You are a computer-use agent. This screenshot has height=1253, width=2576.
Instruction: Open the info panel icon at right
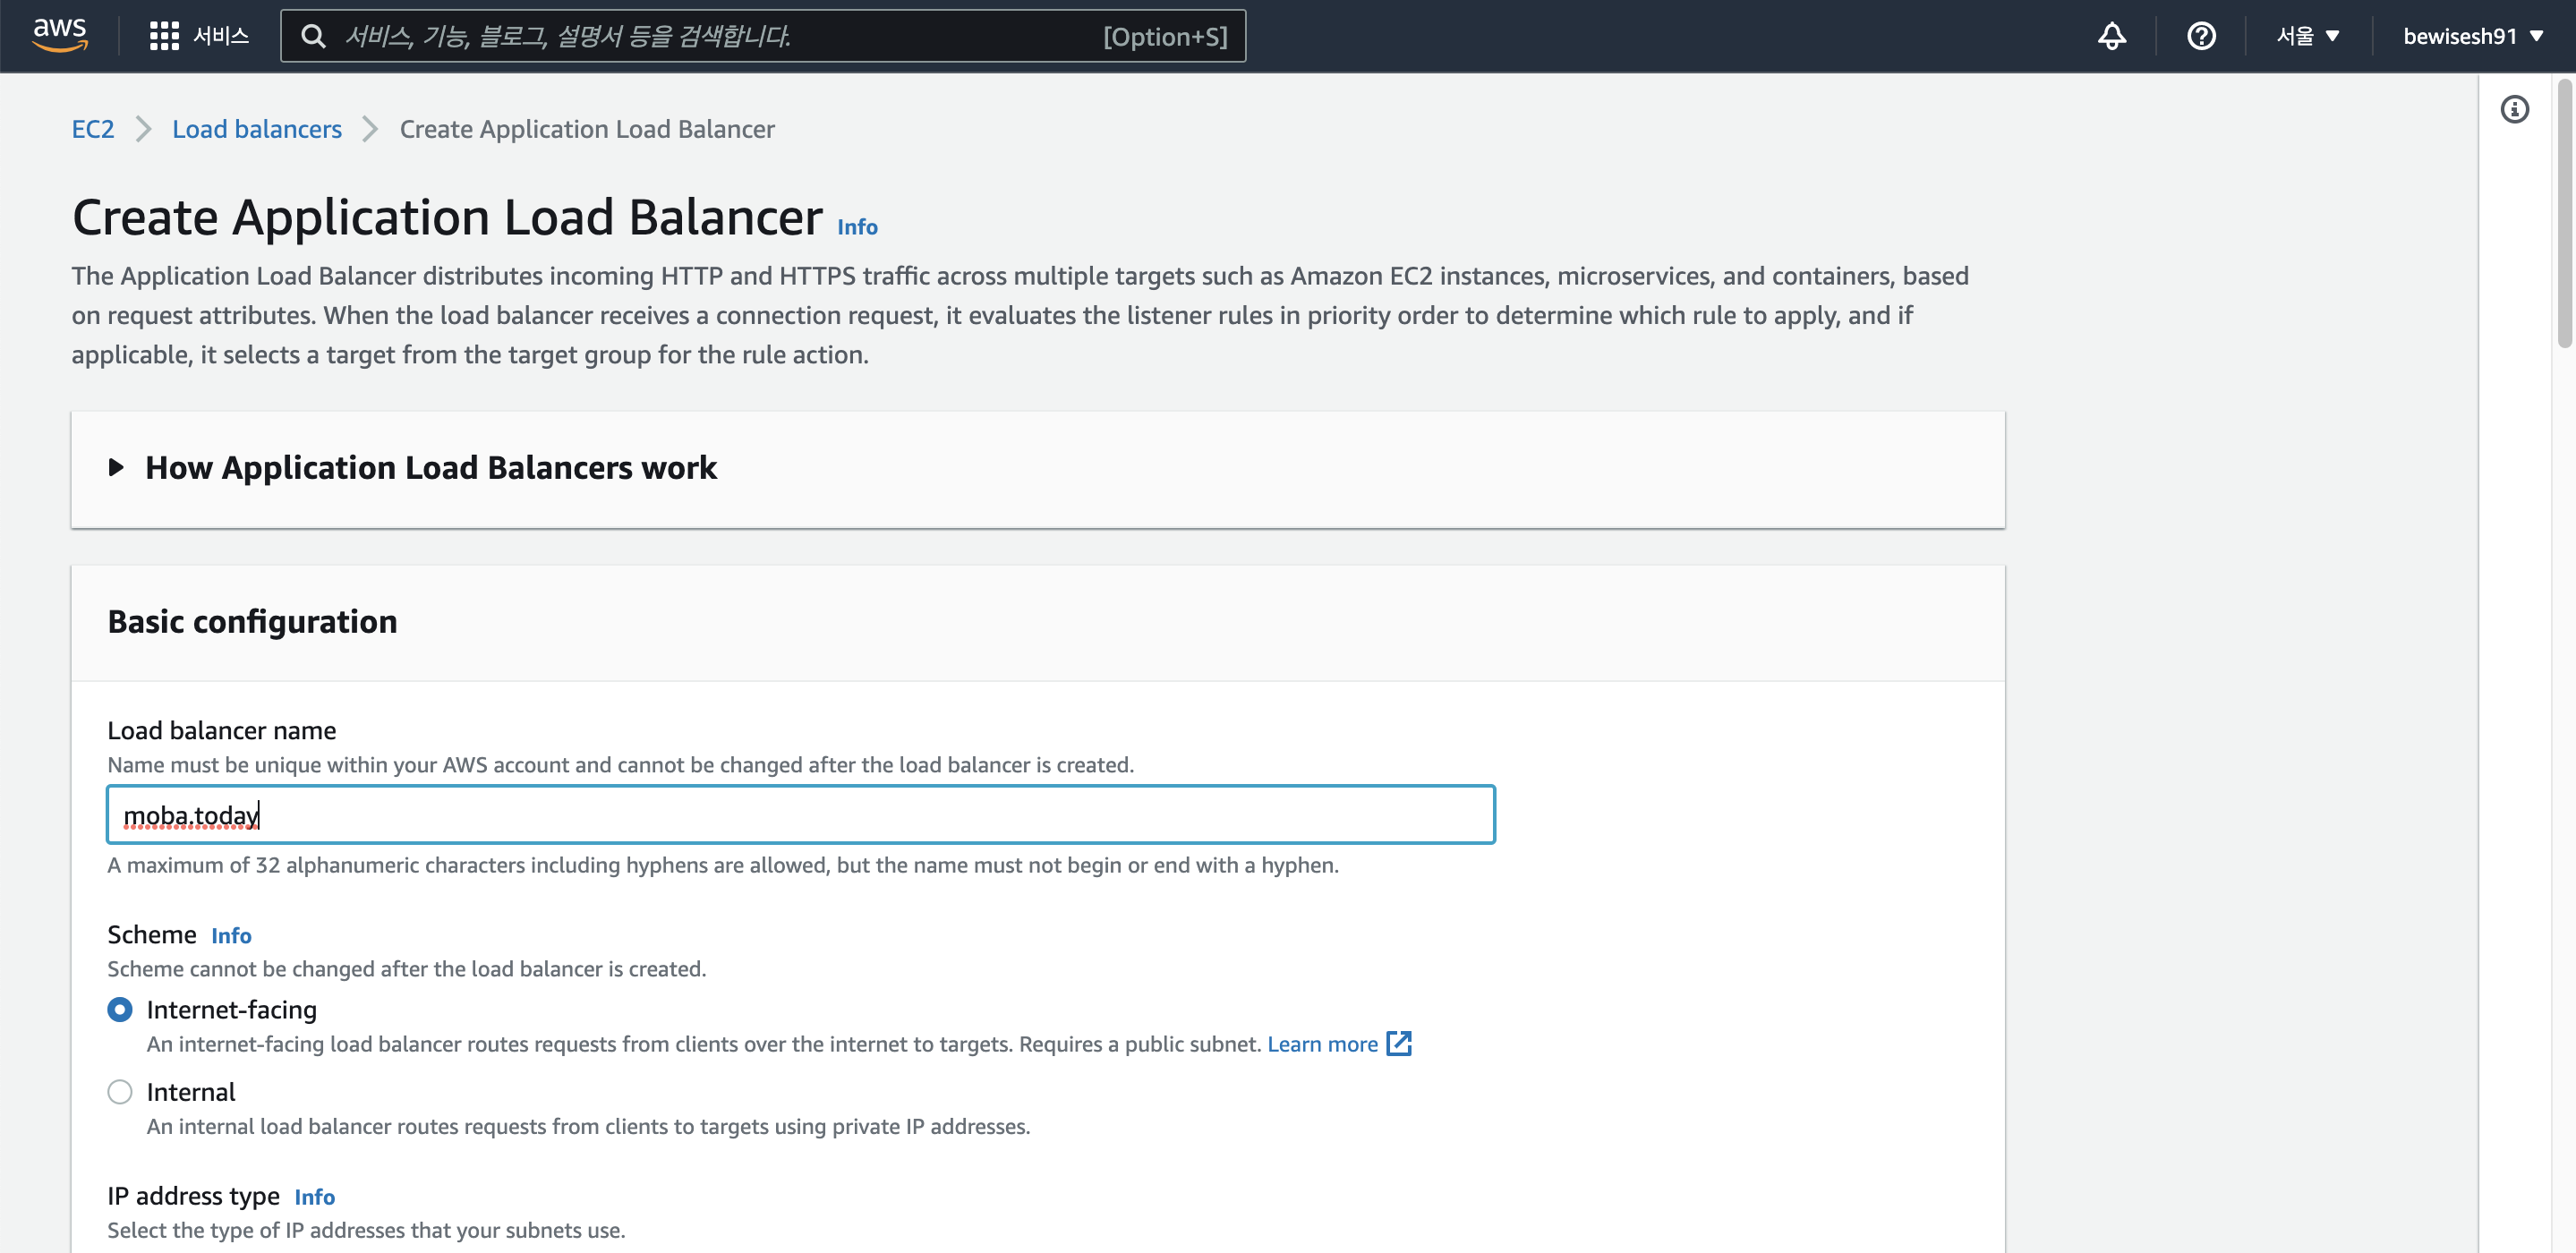(x=2514, y=109)
